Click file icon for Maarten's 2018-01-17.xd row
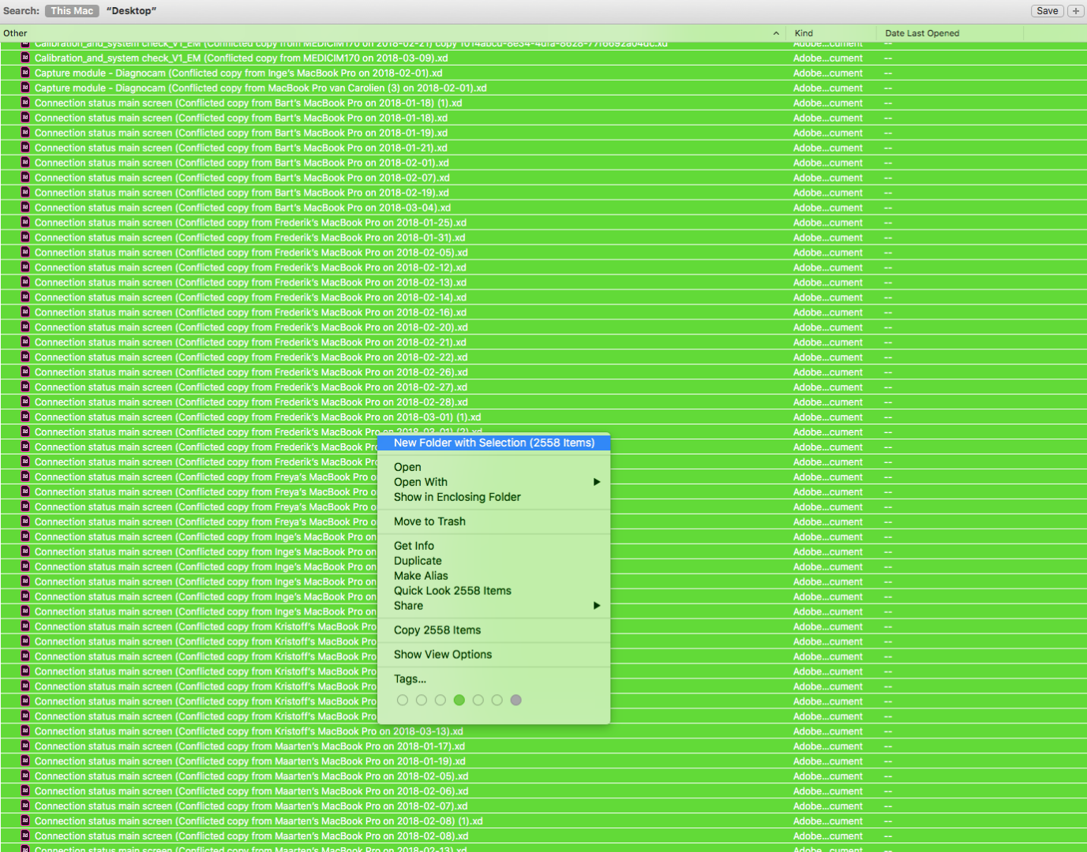1087x852 pixels. pos(25,746)
